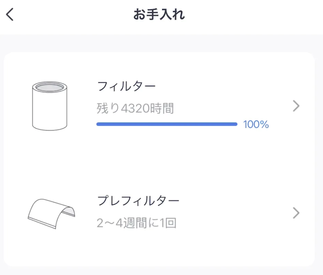Tap the お手入れ page title

click(x=159, y=15)
